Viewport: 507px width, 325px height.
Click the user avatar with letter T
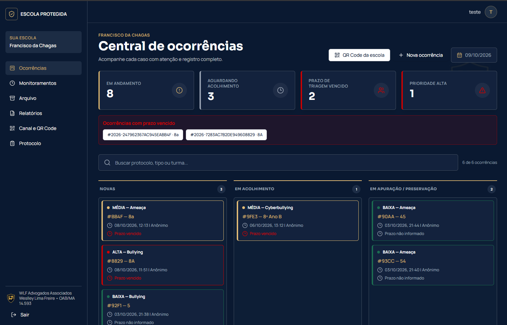(491, 12)
